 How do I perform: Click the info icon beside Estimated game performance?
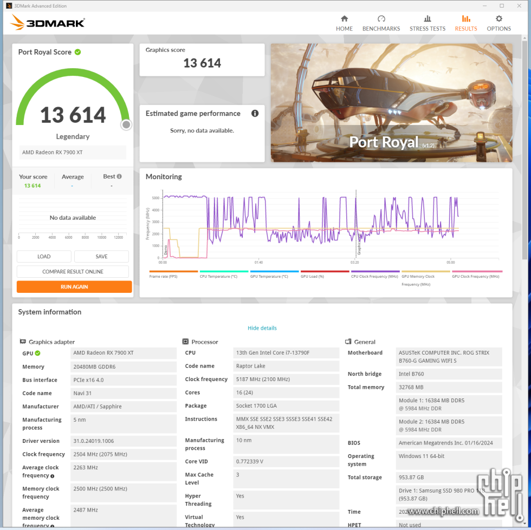coord(255,113)
